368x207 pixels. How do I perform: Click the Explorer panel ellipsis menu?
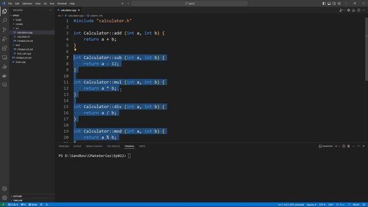click(50, 10)
